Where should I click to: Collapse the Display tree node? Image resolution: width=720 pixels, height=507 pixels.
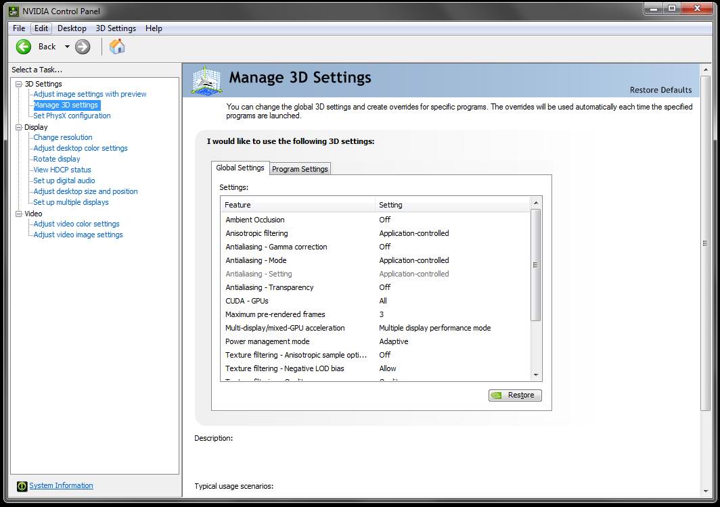click(19, 127)
